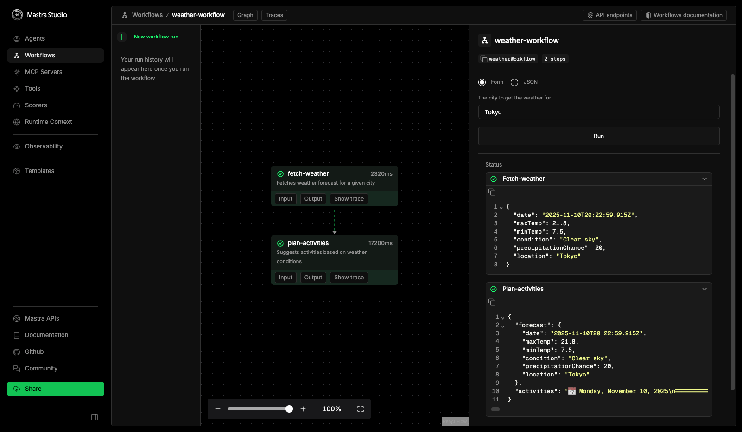Fold line 1 of Plan-activities JSON
This screenshot has height=432, width=742.
(503, 317)
